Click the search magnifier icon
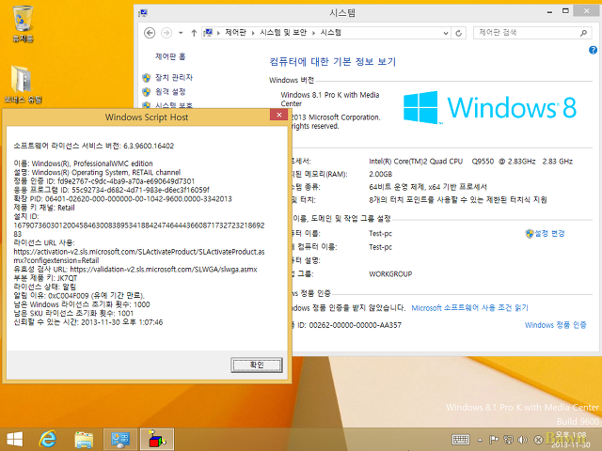This screenshot has height=451, width=602. (583, 33)
